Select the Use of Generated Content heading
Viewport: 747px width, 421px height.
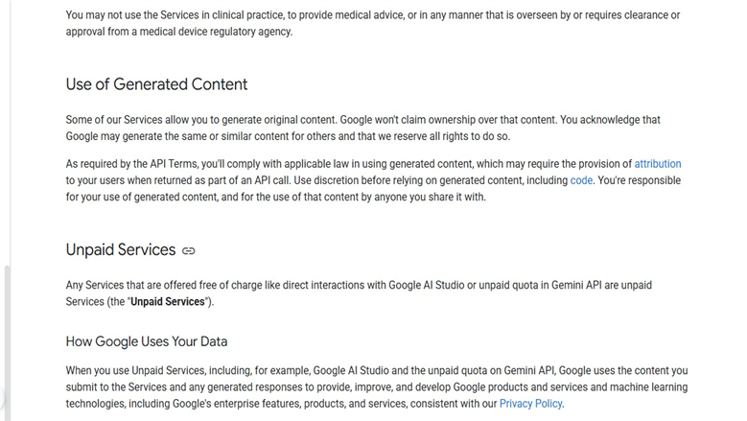click(x=156, y=84)
